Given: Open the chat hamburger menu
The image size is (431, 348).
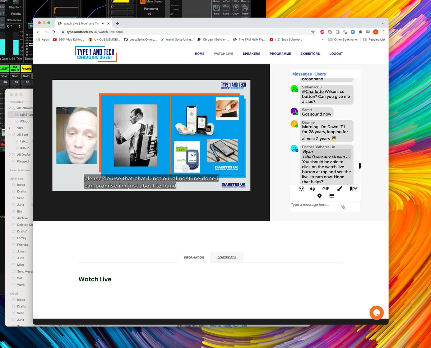Looking at the screenshot, I should point(332,196).
